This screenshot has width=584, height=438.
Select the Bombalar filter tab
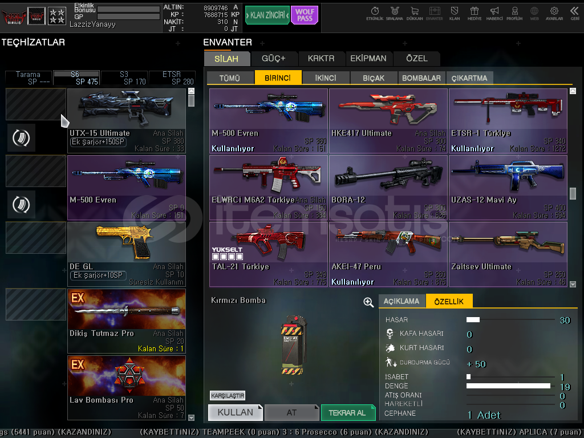tap(421, 78)
